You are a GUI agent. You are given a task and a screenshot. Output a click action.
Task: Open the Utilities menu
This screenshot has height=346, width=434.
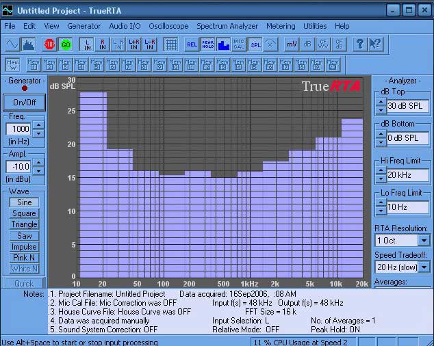pos(315,26)
